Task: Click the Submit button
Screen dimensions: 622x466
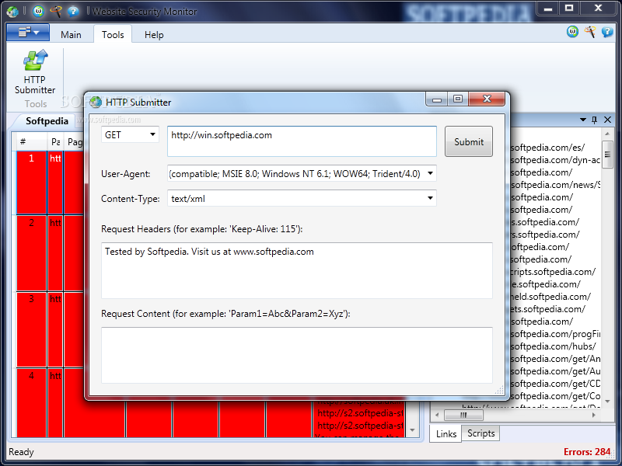Action: click(469, 141)
